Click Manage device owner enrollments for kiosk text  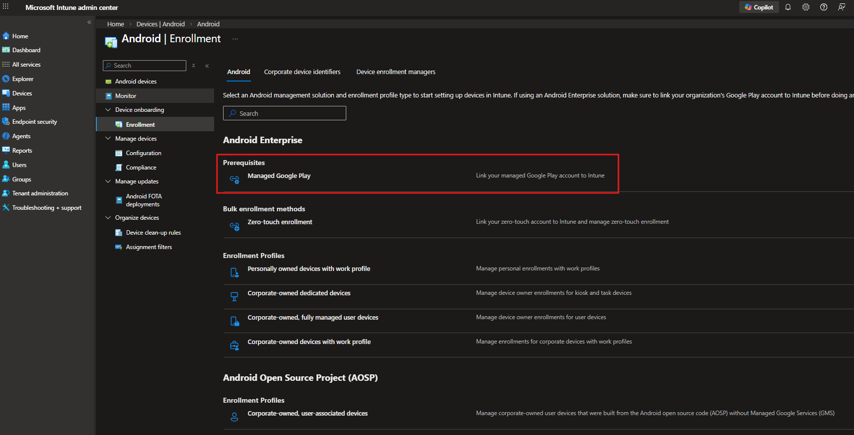click(553, 293)
